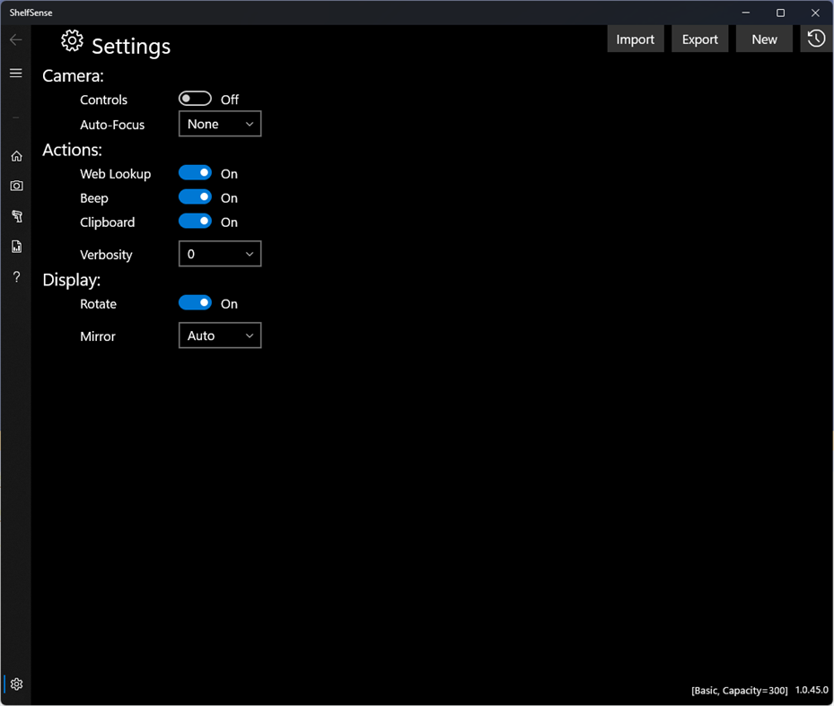The width and height of the screenshot is (834, 706).
Task: Click the back arrow at top left
Action: coord(14,39)
